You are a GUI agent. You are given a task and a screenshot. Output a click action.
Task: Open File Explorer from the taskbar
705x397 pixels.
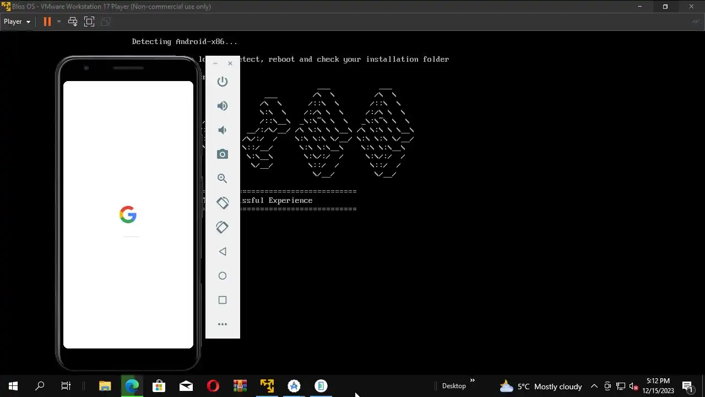tap(105, 386)
